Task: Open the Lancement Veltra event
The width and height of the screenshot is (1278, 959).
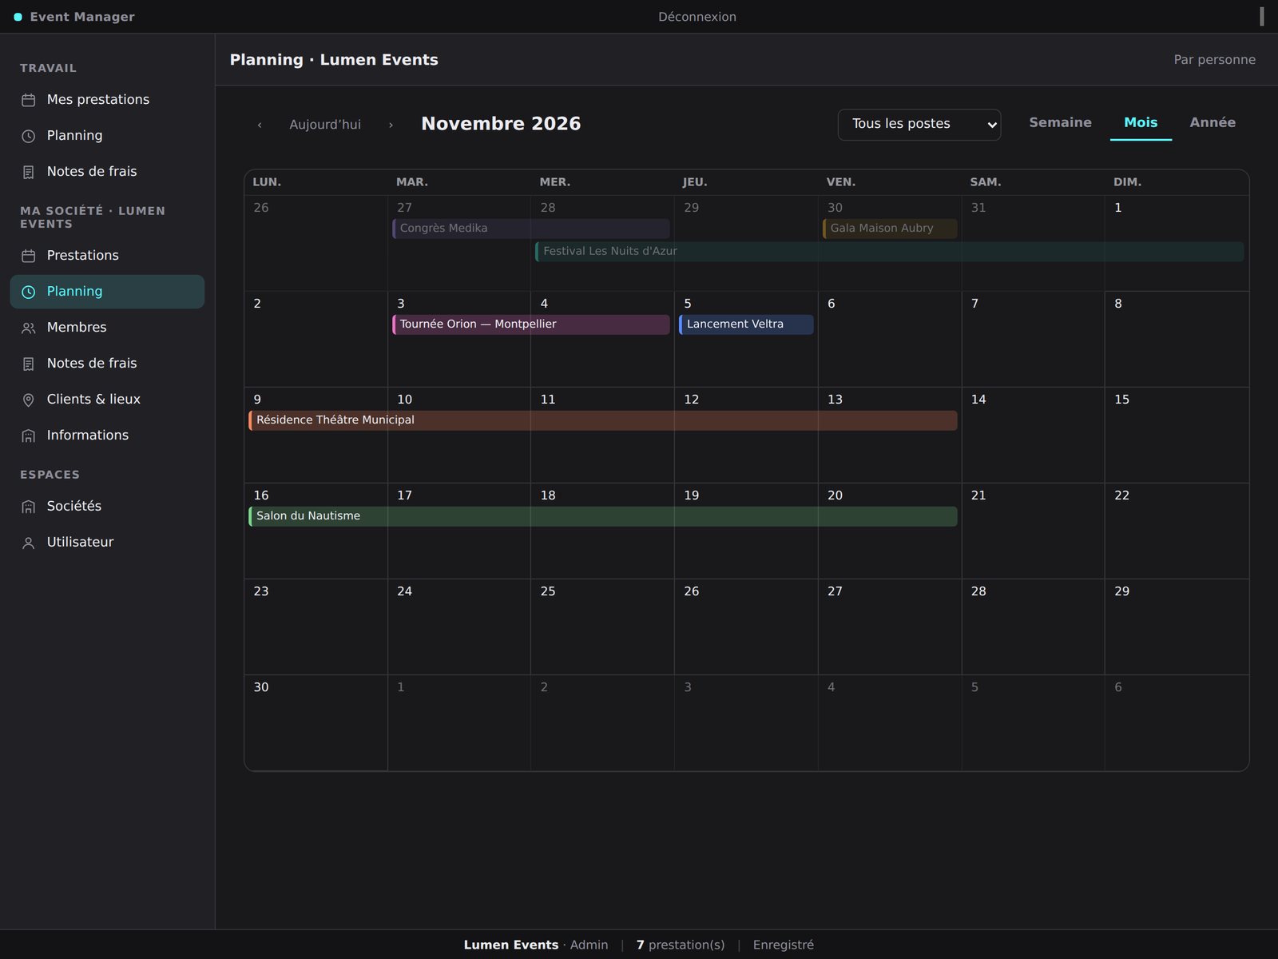Action: (x=746, y=324)
